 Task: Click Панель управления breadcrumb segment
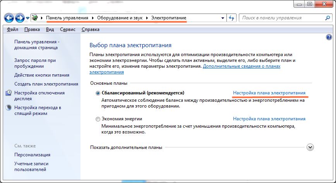tap(67, 18)
